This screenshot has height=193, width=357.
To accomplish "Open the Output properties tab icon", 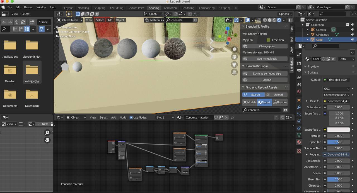I will coord(299,70).
